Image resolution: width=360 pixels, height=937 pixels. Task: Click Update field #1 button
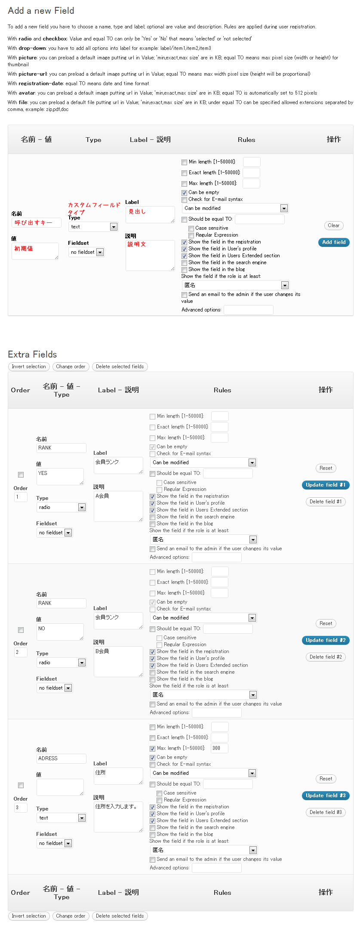(x=325, y=485)
